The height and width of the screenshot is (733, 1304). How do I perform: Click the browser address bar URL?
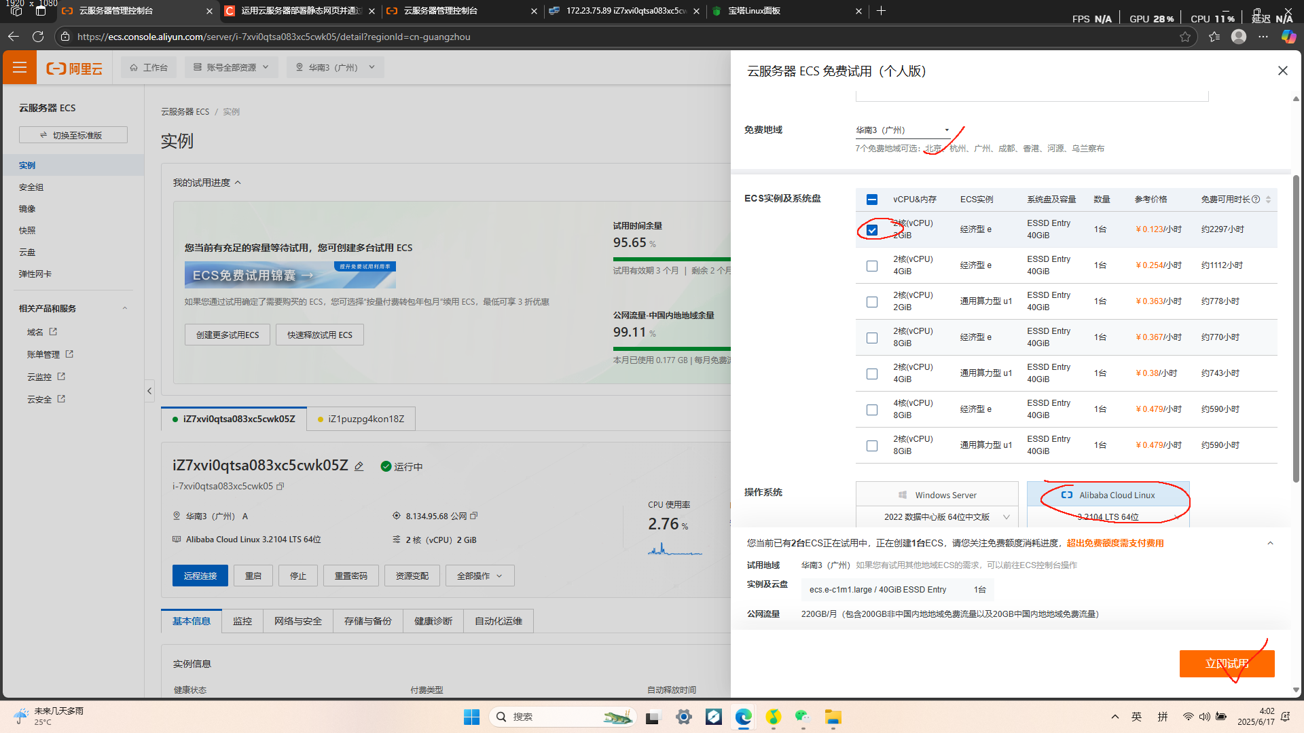click(x=274, y=37)
